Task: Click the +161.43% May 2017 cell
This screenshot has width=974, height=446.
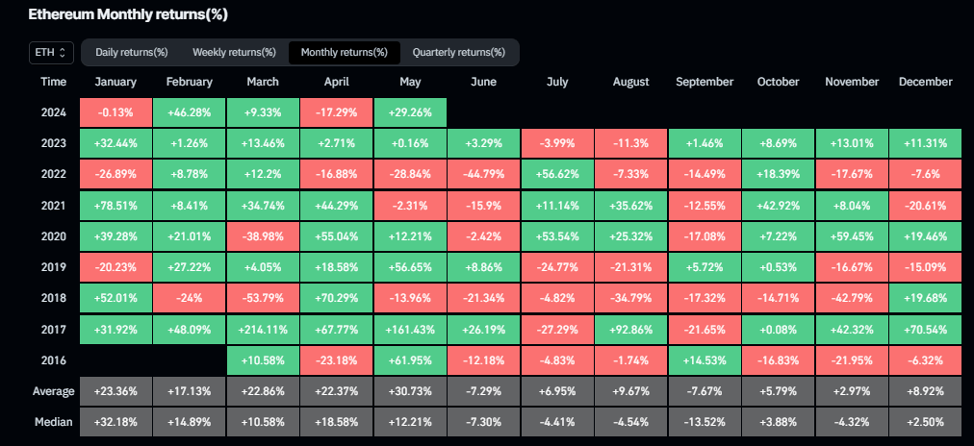Action: [410, 329]
